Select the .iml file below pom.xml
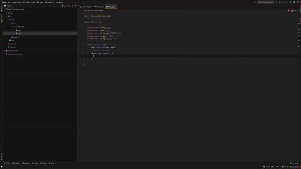 [11, 47]
